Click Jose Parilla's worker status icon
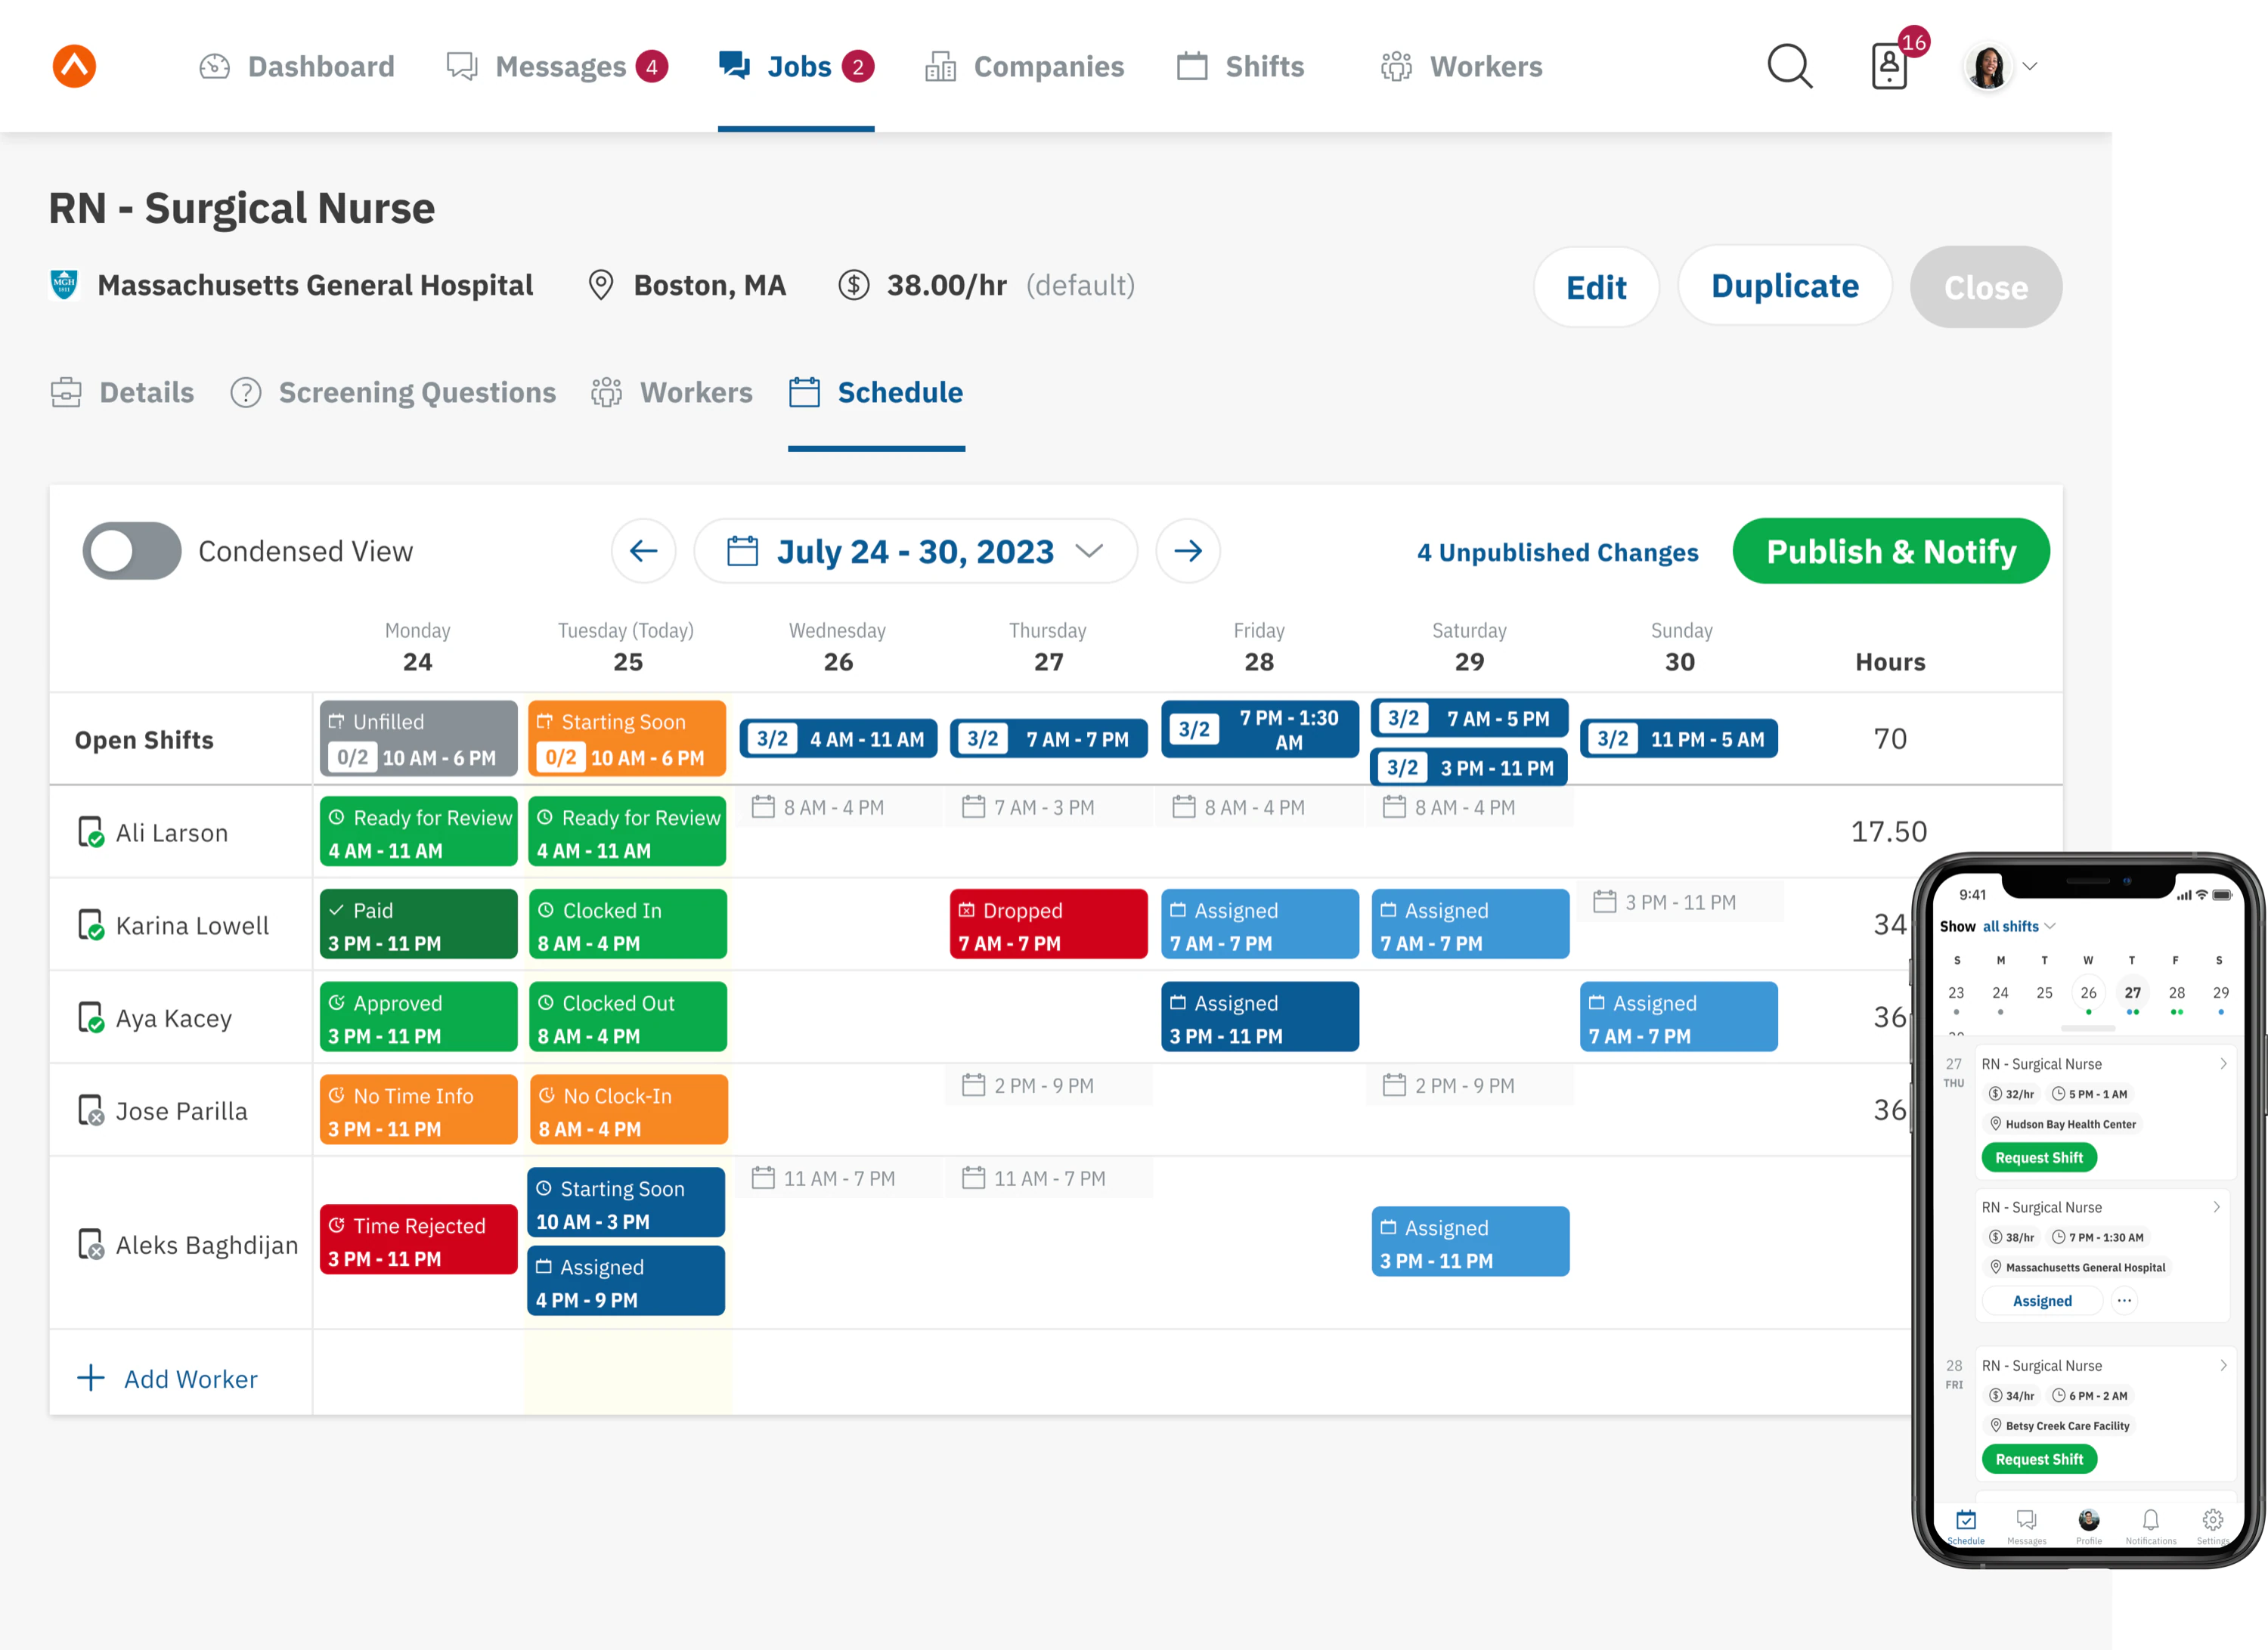This screenshot has width=2268, height=1650. point(91,1110)
